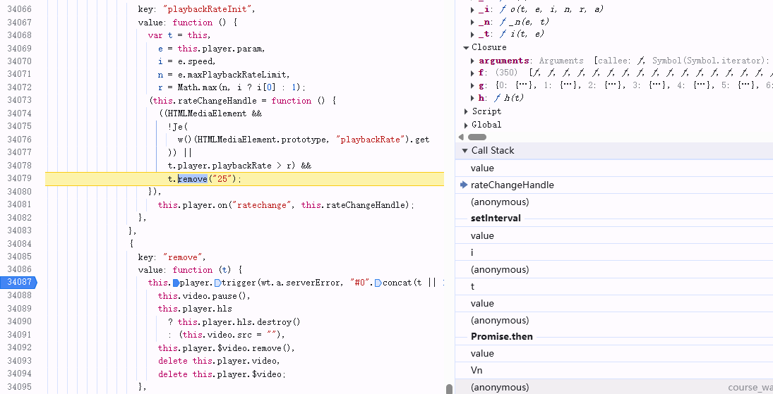Select the rateChangeHandle call stack frame
This screenshot has width=773, height=394.
(x=512, y=185)
